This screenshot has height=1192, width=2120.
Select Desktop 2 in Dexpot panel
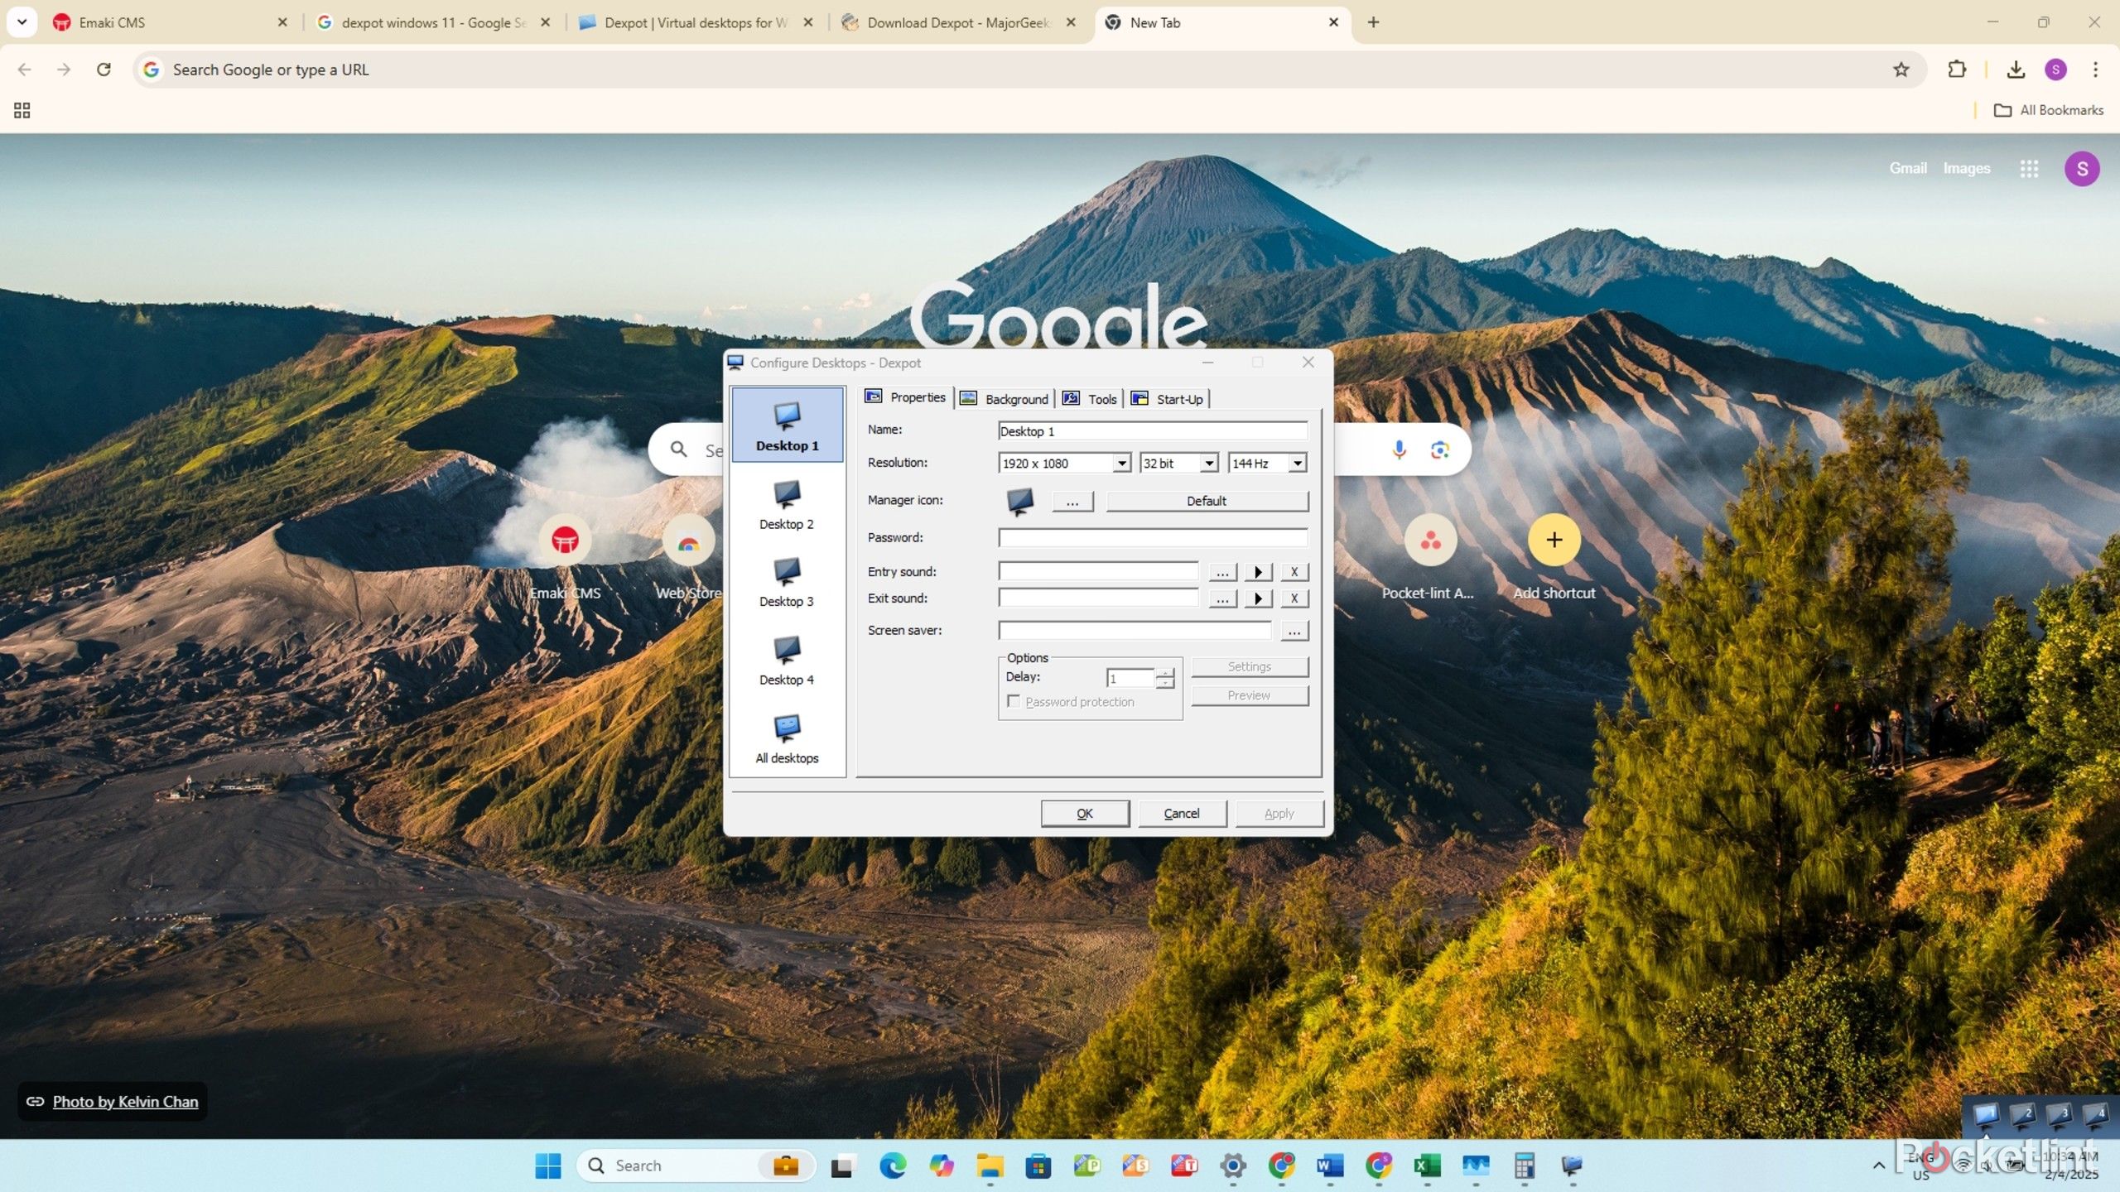[x=788, y=502]
